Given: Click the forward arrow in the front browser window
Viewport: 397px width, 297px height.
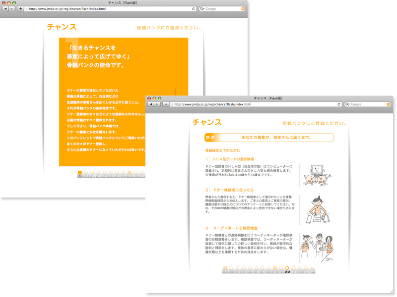Looking at the screenshot, I should pos(157,104).
